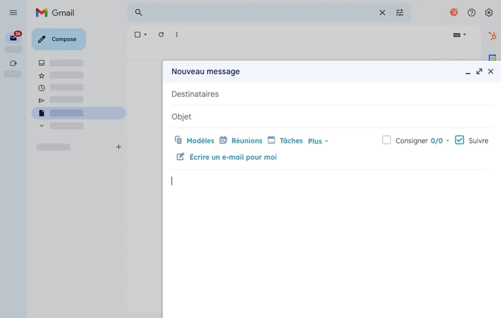Open the Meet video camera icon
The height and width of the screenshot is (318, 501).
coord(13,63)
